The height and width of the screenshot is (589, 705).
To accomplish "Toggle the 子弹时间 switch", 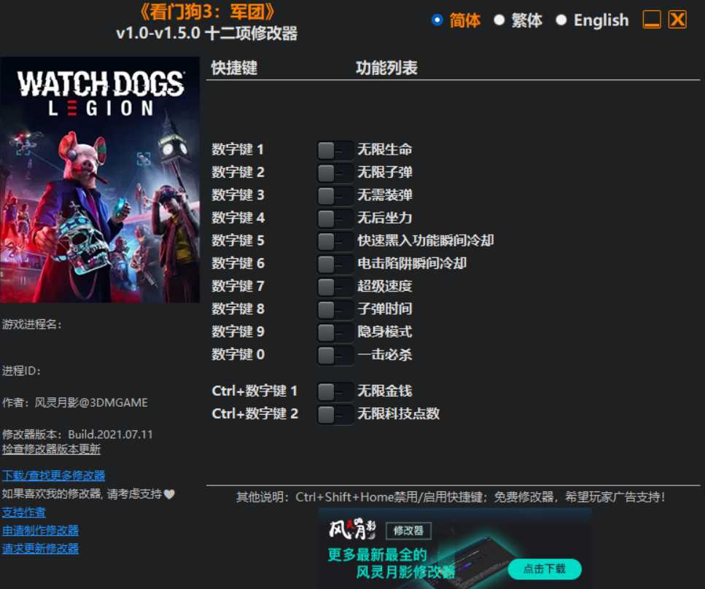I will click(x=335, y=309).
